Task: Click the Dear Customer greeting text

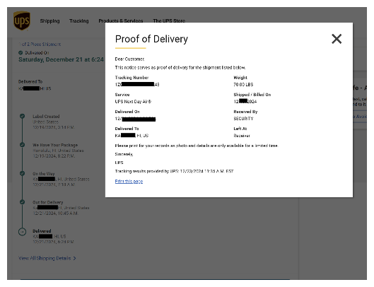Action: click(x=129, y=59)
